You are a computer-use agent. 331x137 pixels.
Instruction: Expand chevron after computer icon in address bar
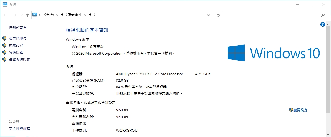pos(40,15)
